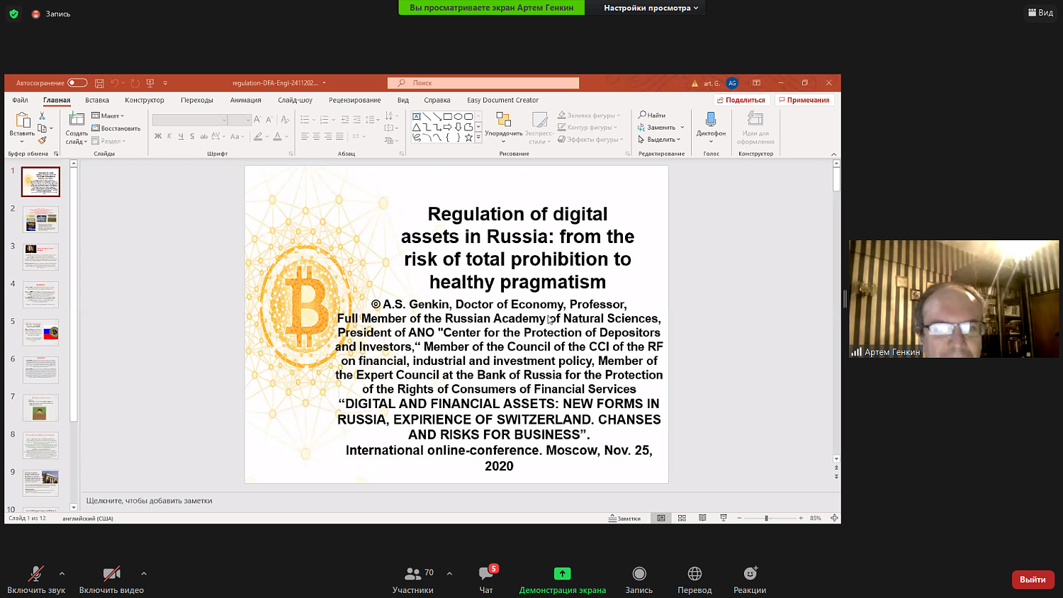Click the red Выйти leave button
Screen dimensions: 1063x598
click(x=1033, y=580)
